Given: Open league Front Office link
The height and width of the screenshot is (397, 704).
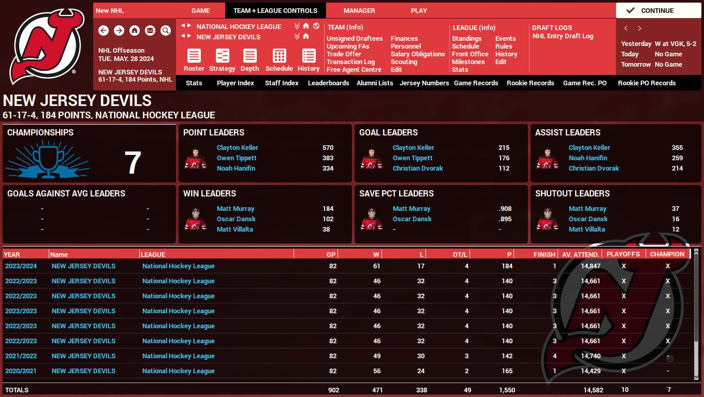Looking at the screenshot, I should (x=470, y=54).
